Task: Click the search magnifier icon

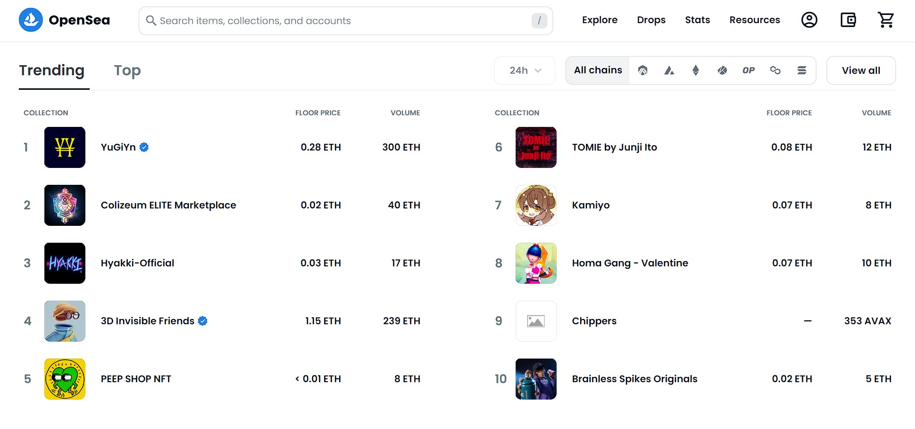Action: (151, 20)
